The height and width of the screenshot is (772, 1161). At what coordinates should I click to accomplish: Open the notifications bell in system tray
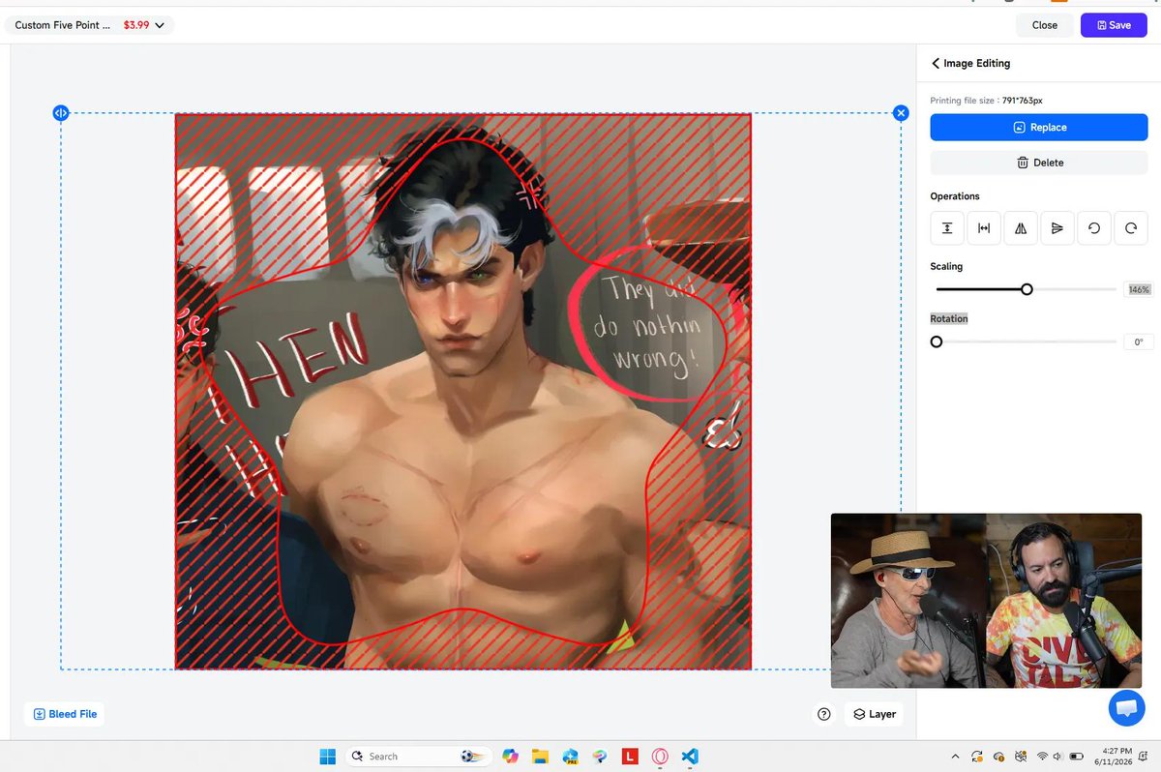pos(1144,757)
